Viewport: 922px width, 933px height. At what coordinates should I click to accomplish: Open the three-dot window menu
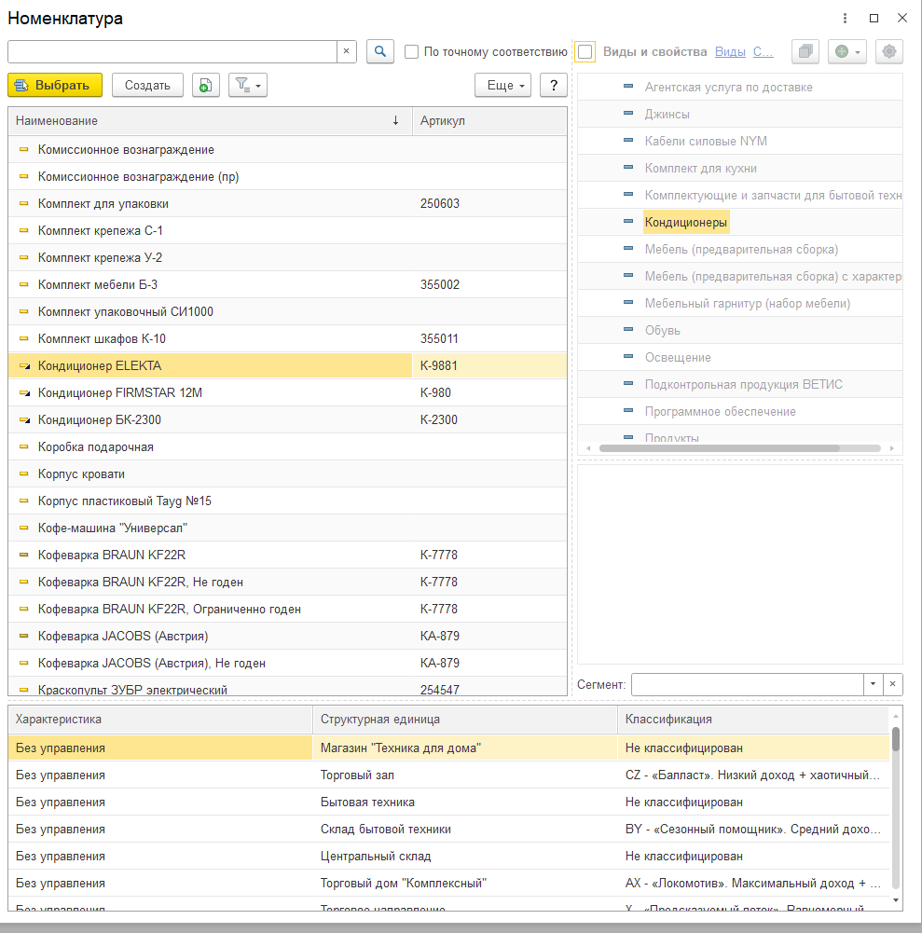845,19
